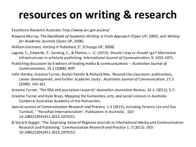The height and width of the screenshot is (147, 196).
Task: Click 'Excellence Research Australia:' text
Action: 37,30
